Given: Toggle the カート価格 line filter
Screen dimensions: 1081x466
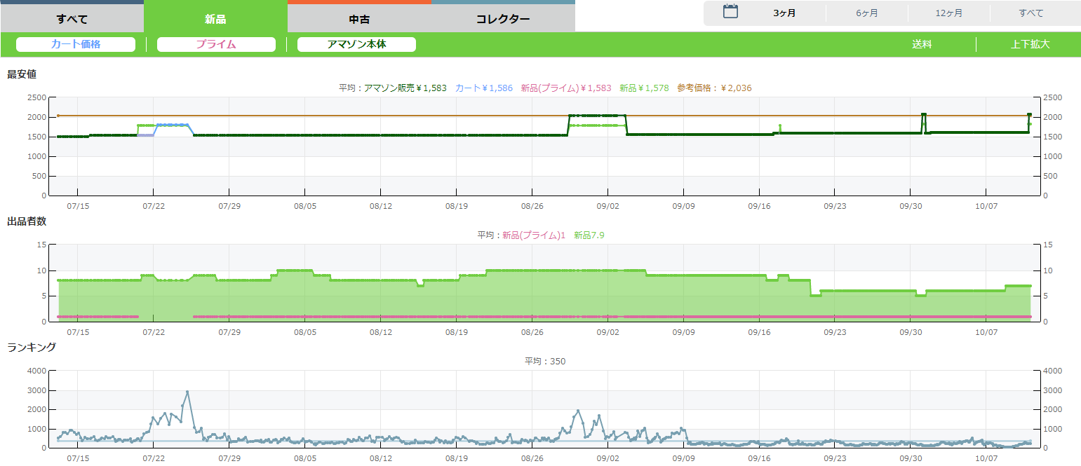Looking at the screenshot, I should [x=76, y=44].
